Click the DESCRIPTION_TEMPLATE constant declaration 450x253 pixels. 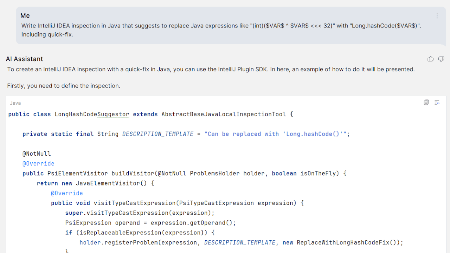(x=158, y=134)
